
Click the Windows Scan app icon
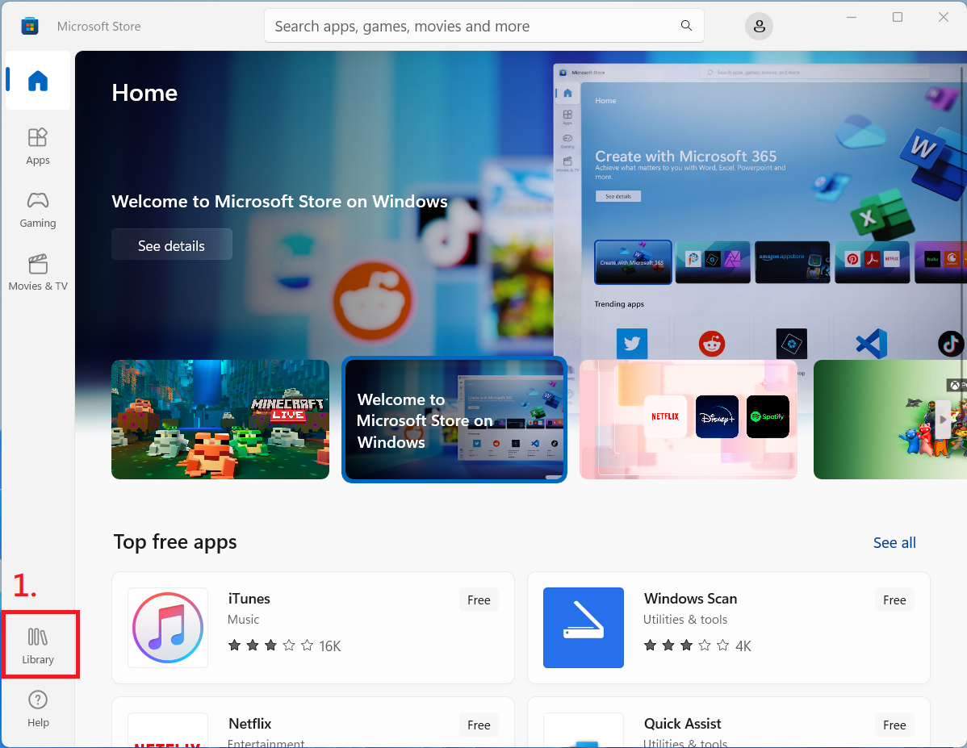[x=583, y=628]
